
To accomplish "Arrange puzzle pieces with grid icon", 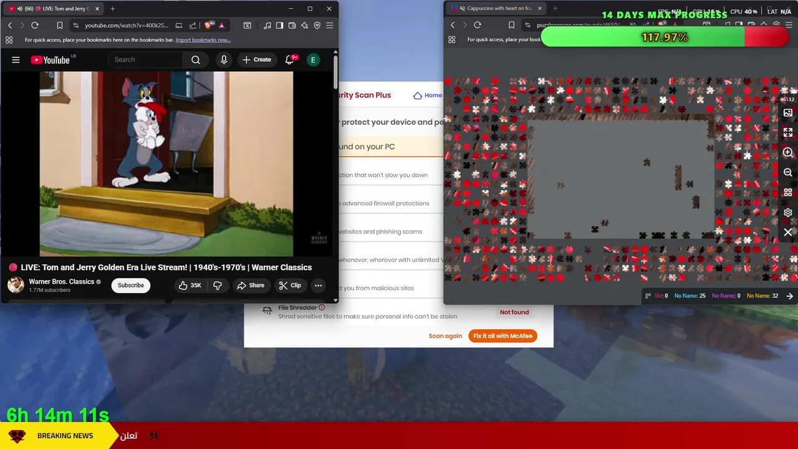I will click(788, 193).
